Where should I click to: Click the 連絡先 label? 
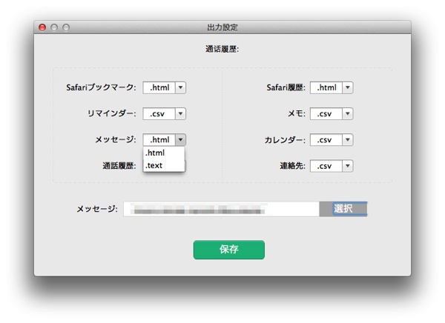[x=293, y=166]
